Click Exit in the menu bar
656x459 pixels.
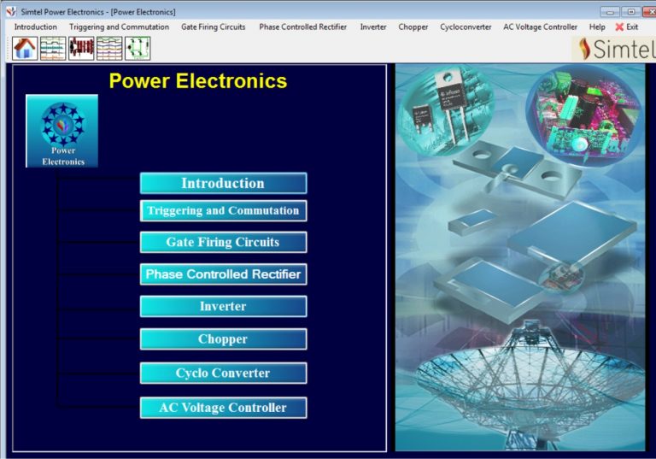[x=627, y=26]
